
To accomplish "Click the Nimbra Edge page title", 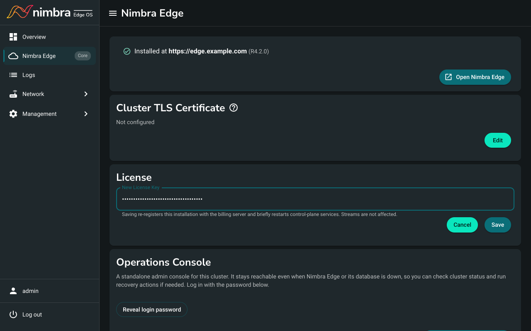I will pyautogui.click(x=152, y=13).
